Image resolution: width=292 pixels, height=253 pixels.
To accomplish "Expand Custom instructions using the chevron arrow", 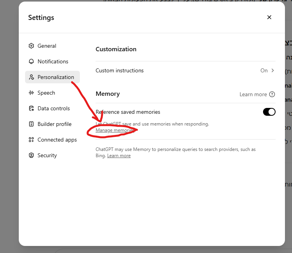I will [x=273, y=71].
